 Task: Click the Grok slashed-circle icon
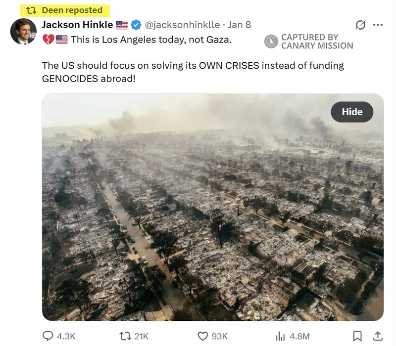[x=360, y=25]
